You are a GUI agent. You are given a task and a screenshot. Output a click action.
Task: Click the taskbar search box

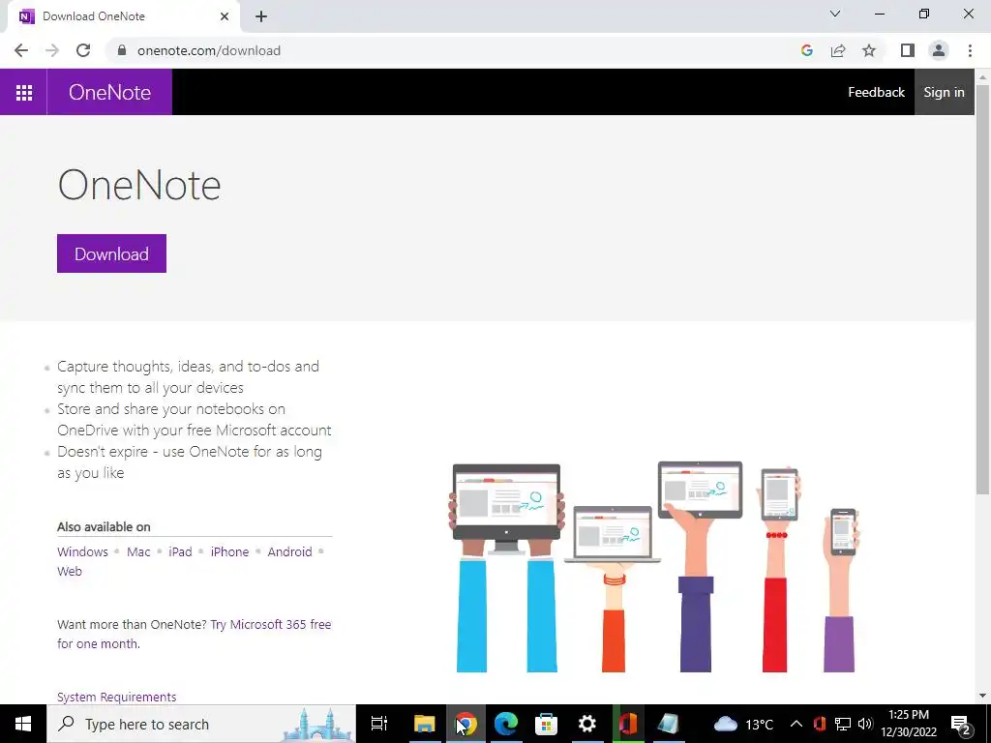[201, 724]
